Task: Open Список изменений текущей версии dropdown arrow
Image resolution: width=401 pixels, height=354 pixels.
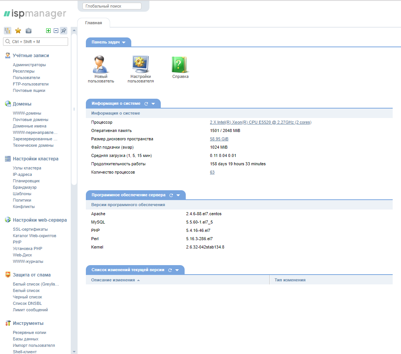Action: [x=177, y=270]
